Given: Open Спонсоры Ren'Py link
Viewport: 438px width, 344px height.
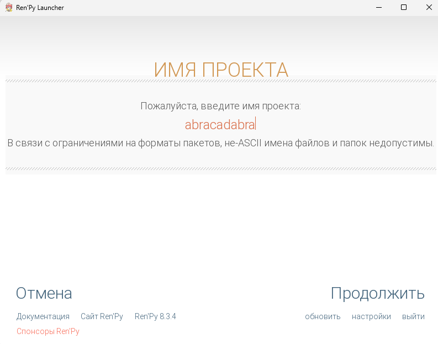Looking at the screenshot, I should pos(48,331).
